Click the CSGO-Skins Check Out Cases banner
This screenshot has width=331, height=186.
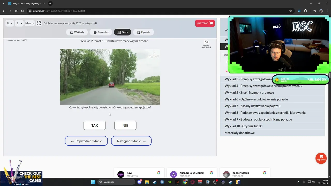point(21,173)
